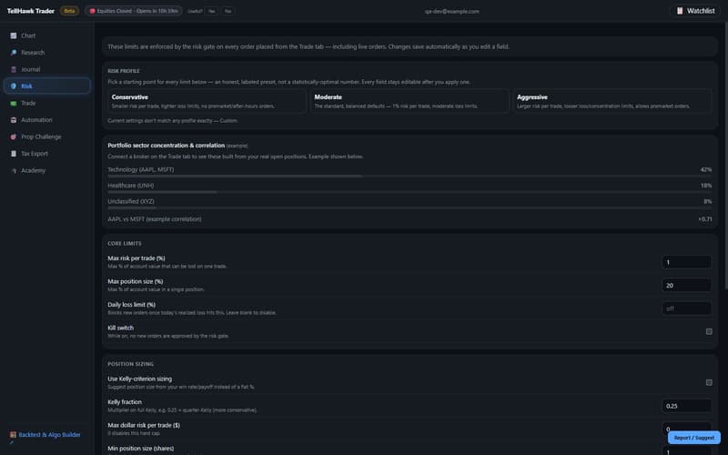Go to the Research section

tap(47, 53)
